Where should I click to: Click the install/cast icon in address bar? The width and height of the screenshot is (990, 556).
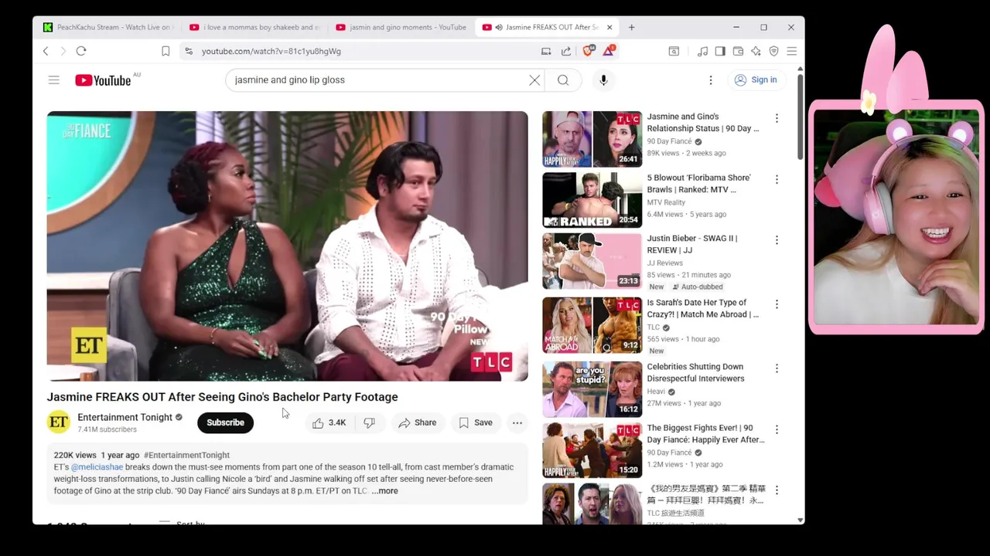tap(546, 51)
